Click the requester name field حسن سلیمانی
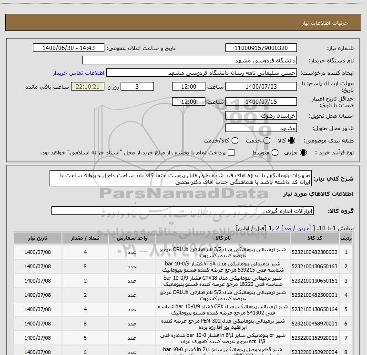 (202, 73)
